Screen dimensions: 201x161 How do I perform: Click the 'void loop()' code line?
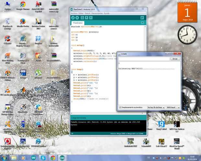[x=77, y=69]
